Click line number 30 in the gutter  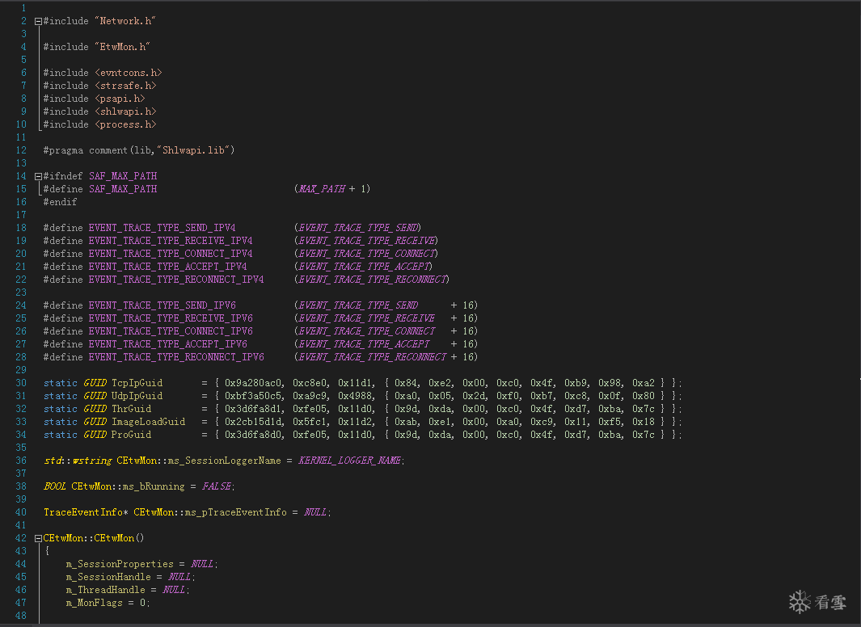point(21,383)
